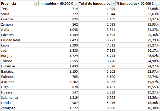This screenshot has height=111, width=160.
Task: Click the cell with value 2.423
Action: coord(58,40)
